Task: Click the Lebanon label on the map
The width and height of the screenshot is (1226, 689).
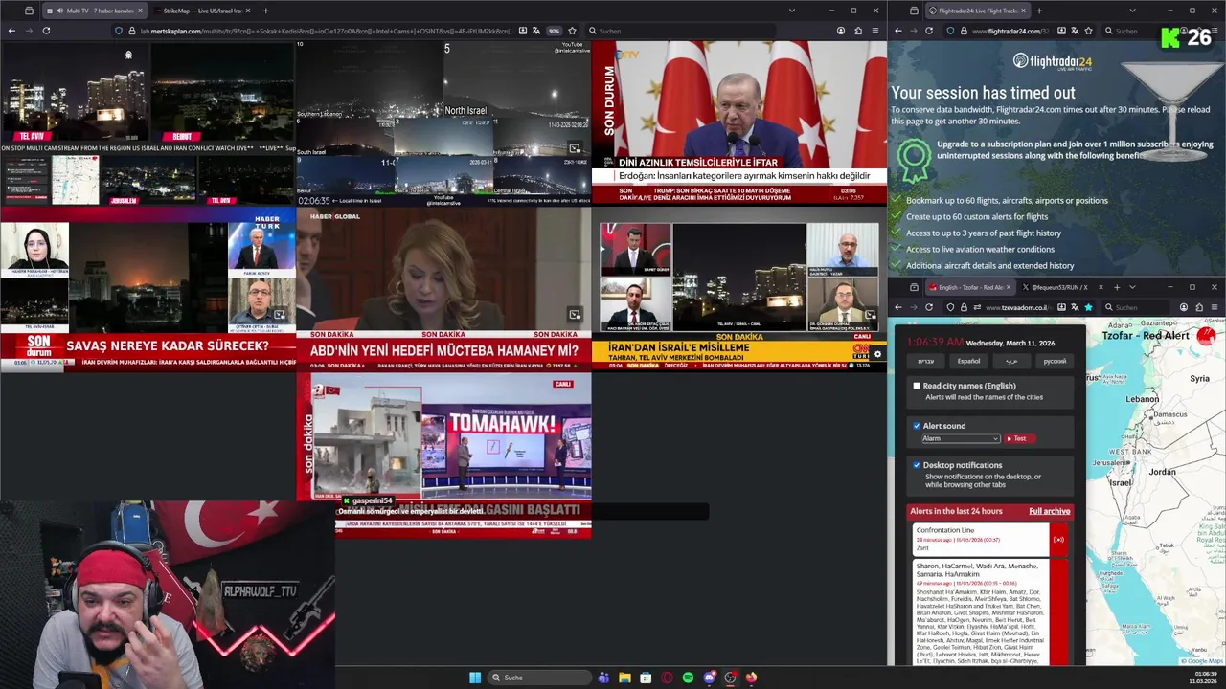Action: [x=1143, y=399]
